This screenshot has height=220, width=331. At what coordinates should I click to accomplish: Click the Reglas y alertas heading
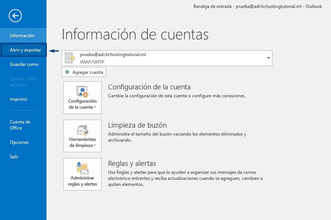pos(132,164)
